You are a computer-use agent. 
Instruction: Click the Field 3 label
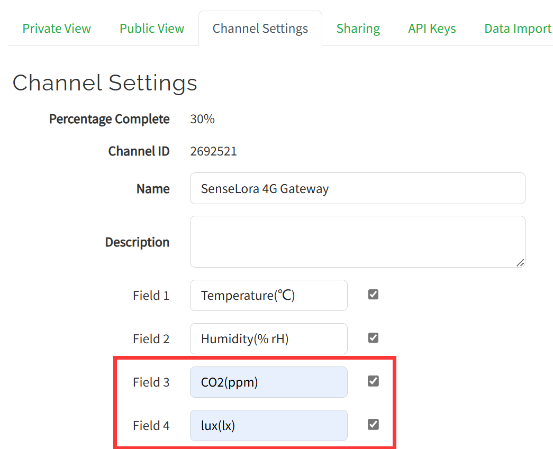151,382
